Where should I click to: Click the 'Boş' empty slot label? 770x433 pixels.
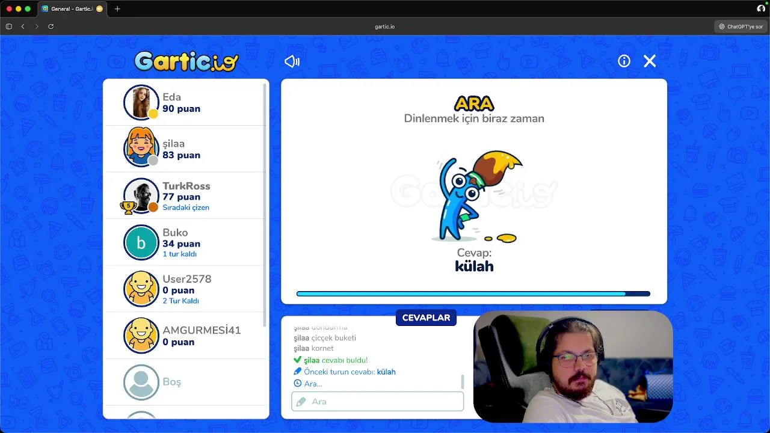[171, 382]
